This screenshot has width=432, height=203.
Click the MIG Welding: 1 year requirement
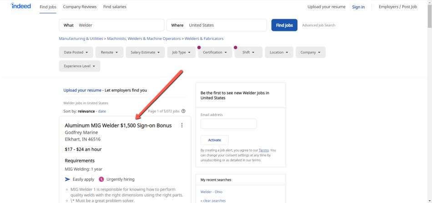(84, 169)
